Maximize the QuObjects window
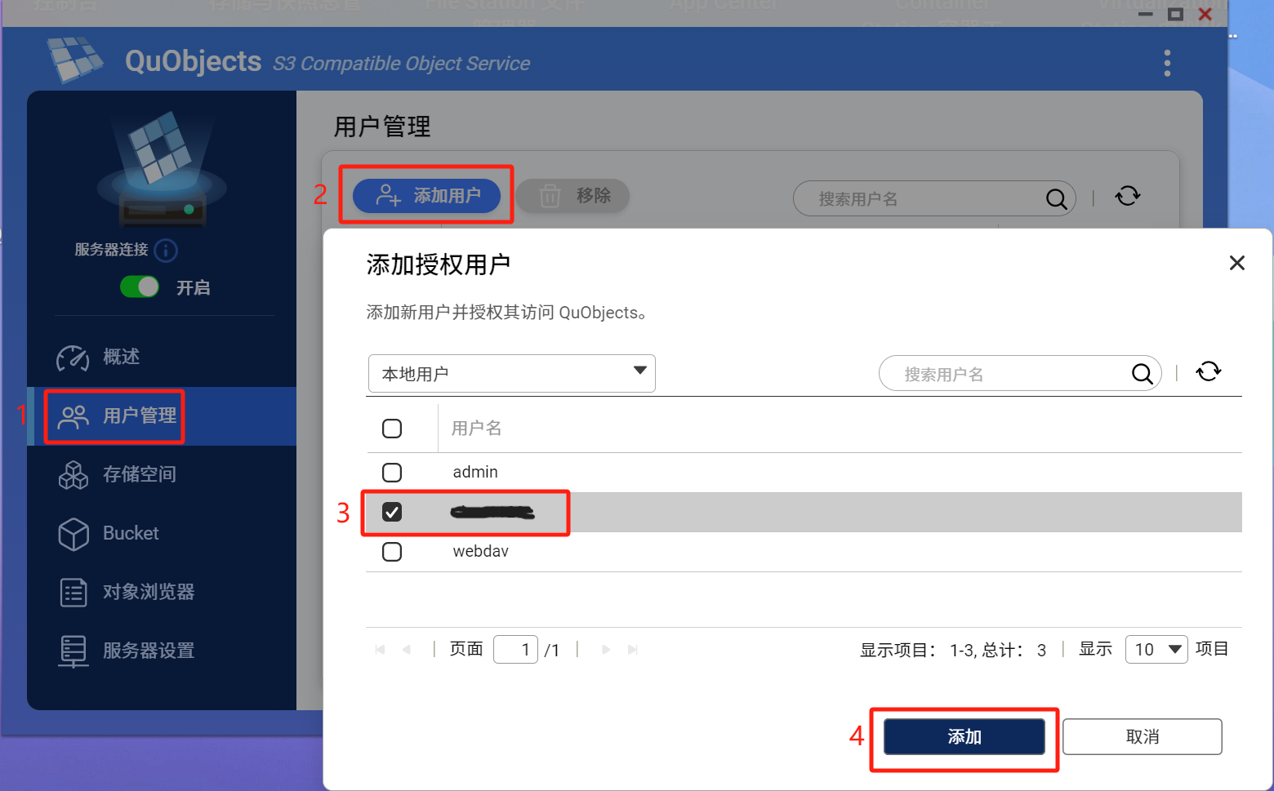 point(1175,14)
